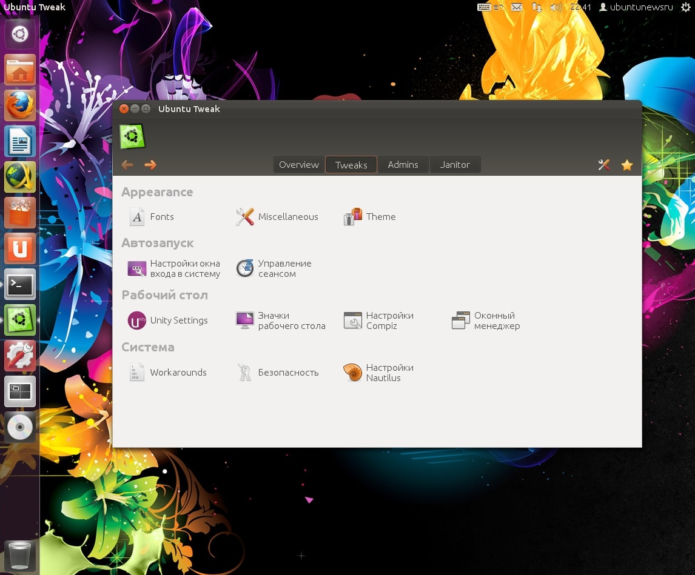Viewport: 695px width, 575px height.
Task: Click Ubuntu Tweak launcher icon
Action: tap(19, 320)
